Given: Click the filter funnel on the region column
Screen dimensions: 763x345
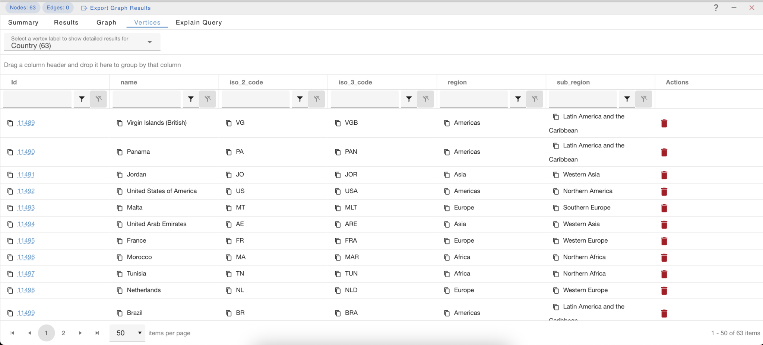Looking at the screenshot, I should click(518, 99).
